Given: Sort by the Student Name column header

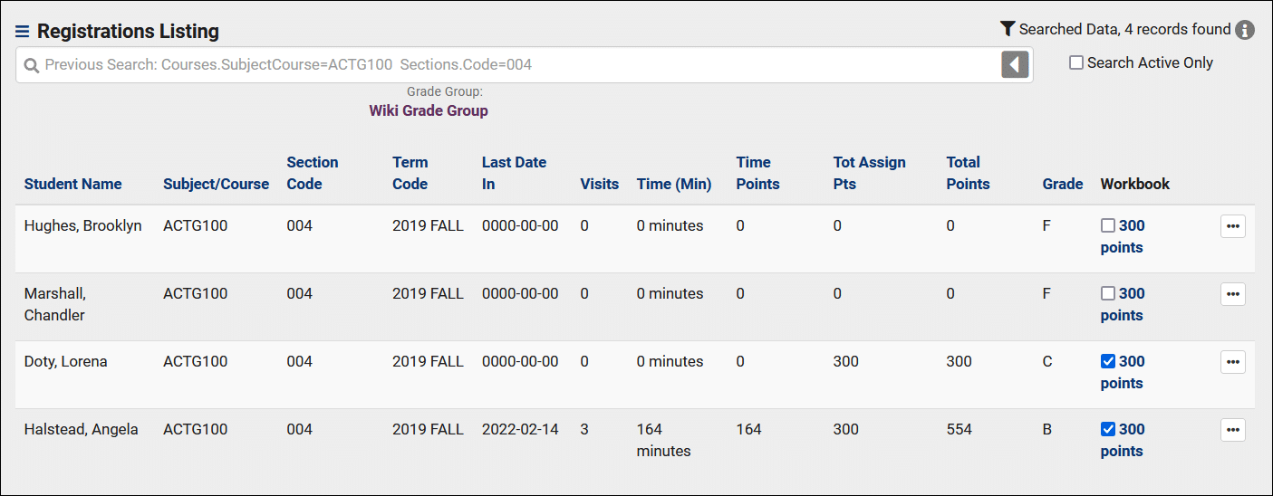Looking at the screenshot, I should [72, 184].
